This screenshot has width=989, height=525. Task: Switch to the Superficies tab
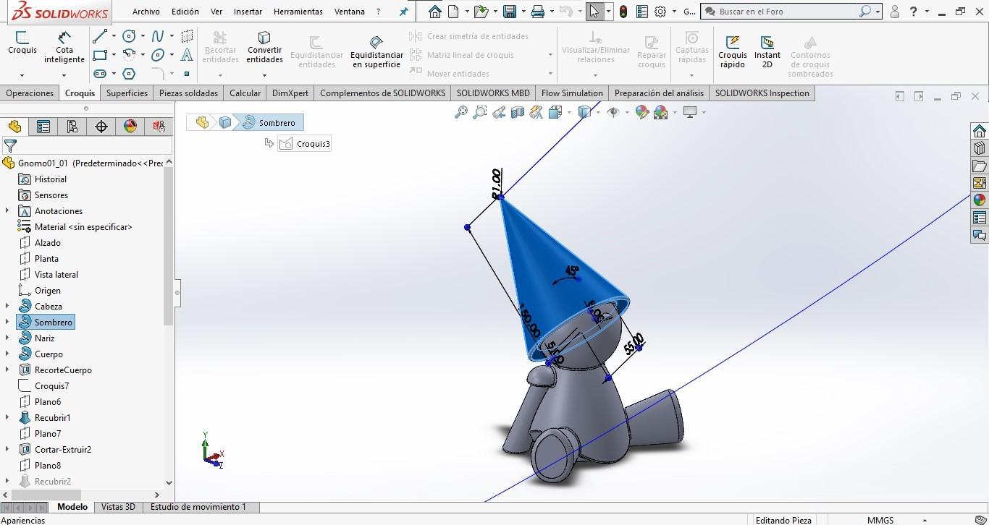point(127,93)
